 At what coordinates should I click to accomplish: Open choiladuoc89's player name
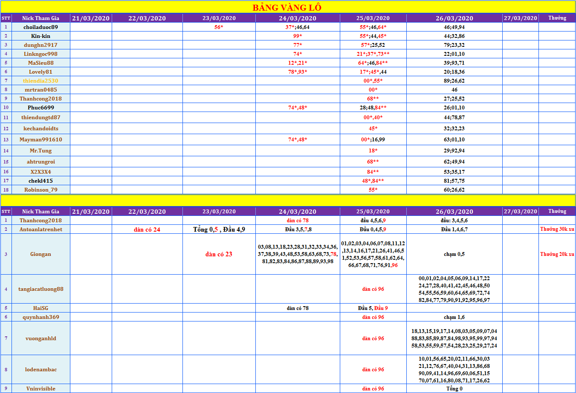click(41, 27)
